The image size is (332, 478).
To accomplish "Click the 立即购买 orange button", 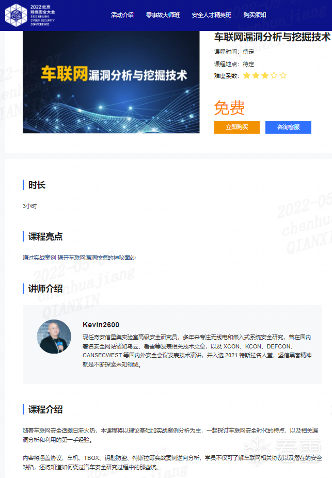I will [x=237, y=127].
